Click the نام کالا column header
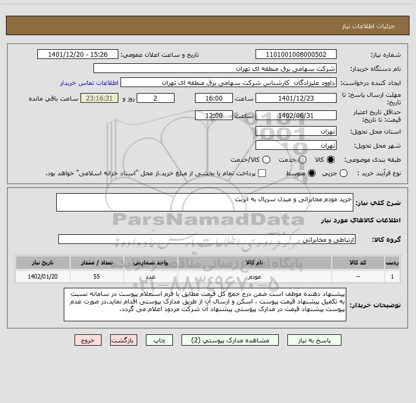 coord(254,262)
